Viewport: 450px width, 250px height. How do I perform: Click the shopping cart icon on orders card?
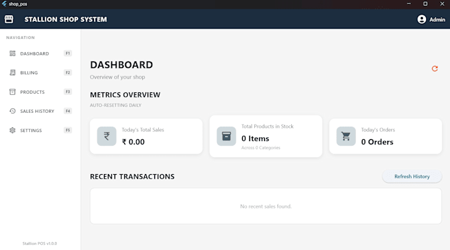346,136
